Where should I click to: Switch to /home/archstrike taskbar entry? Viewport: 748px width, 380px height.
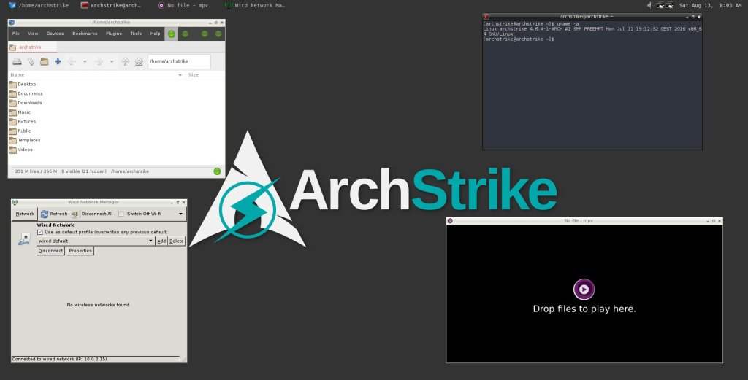click(39, 5)
